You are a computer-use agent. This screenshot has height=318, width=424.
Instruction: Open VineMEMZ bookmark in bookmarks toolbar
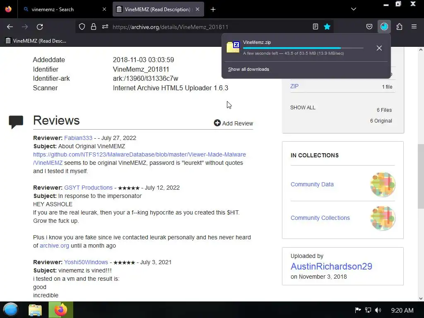pyautogui.click(x=36, y=41)
